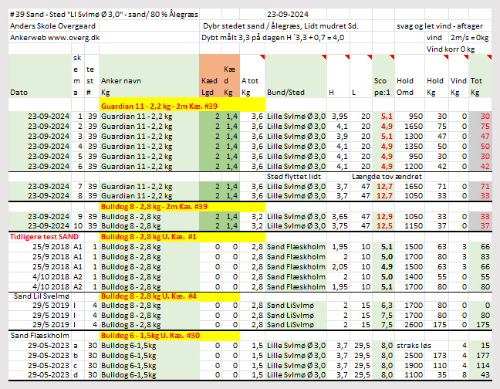This screenshot has width=500, height=389.
Task: Select the Bulldog 8 U. Kæ. #1 heading
Action: [148, 235]
